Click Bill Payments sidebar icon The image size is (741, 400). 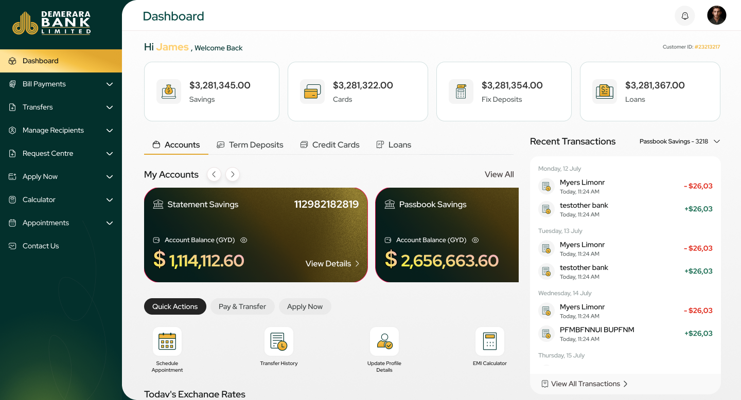12,84
